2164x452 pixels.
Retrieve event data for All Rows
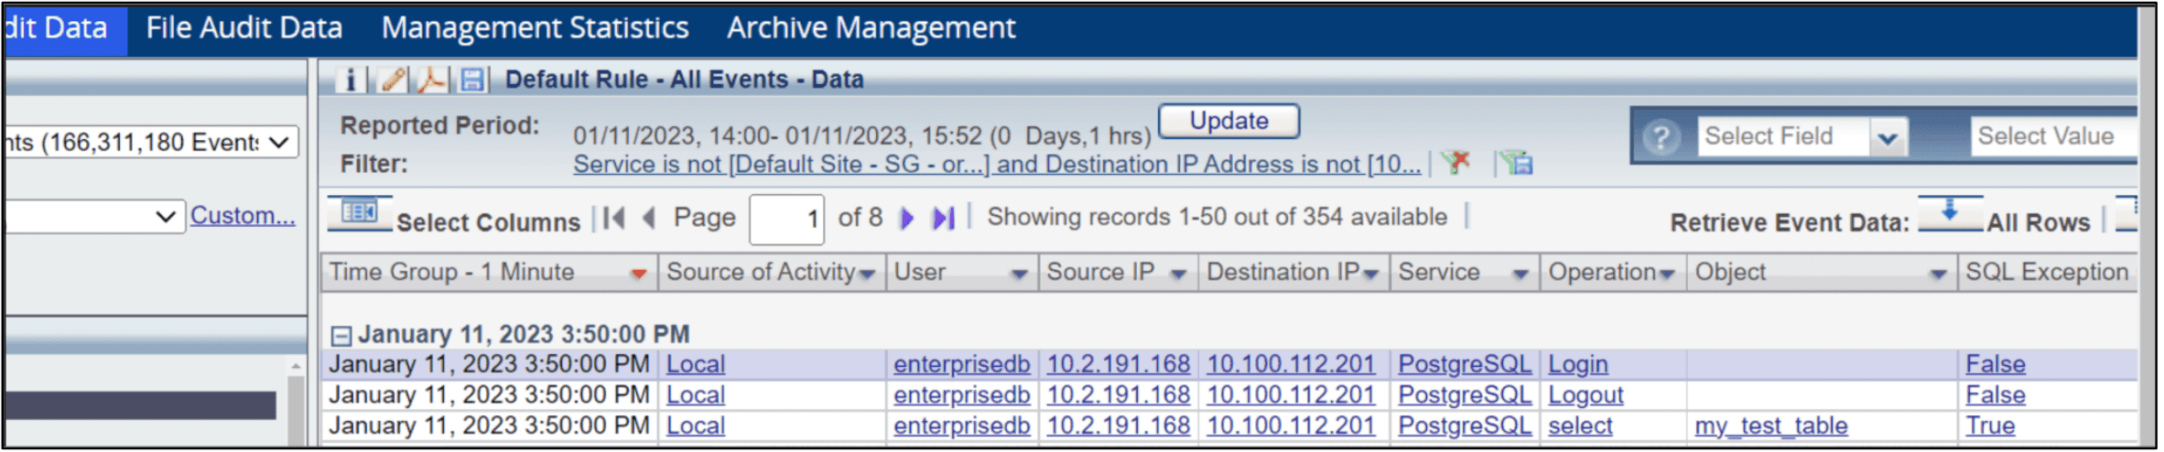pos(1950,215)
